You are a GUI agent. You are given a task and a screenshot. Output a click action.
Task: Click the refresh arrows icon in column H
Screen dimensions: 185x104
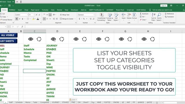[x=152, y=39]
